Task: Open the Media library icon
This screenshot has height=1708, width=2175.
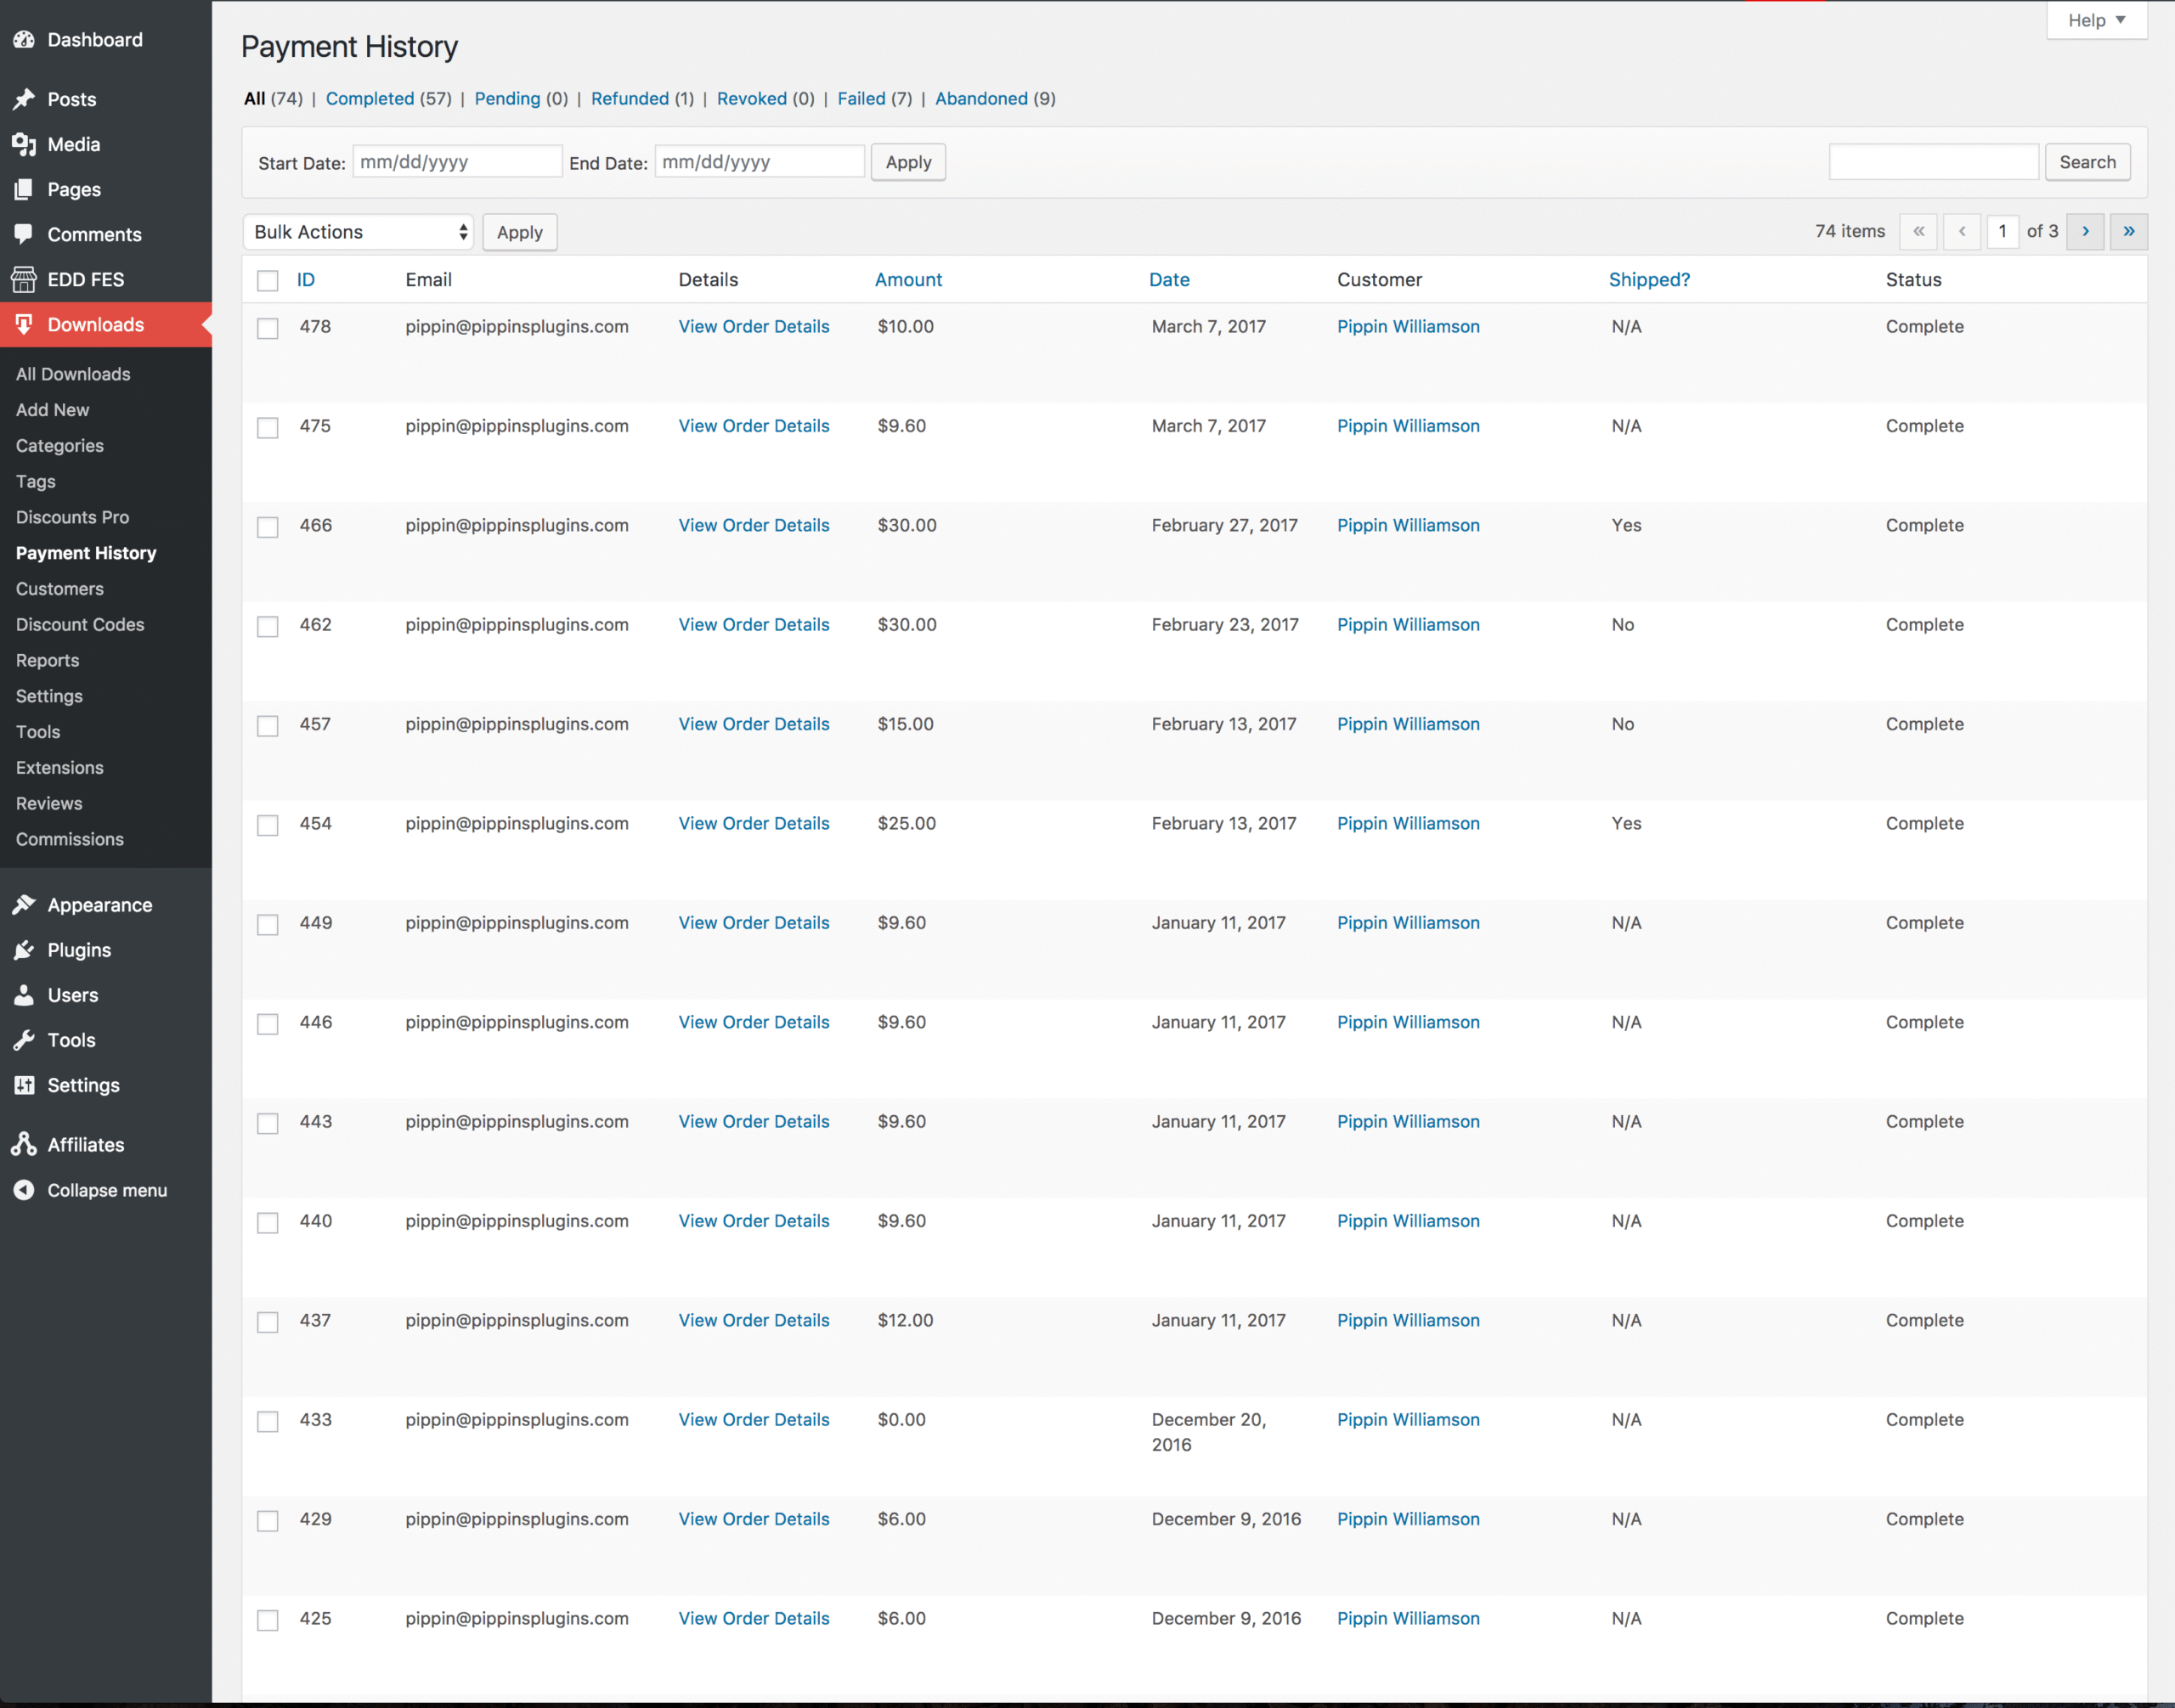Action: tap(24, 144)
